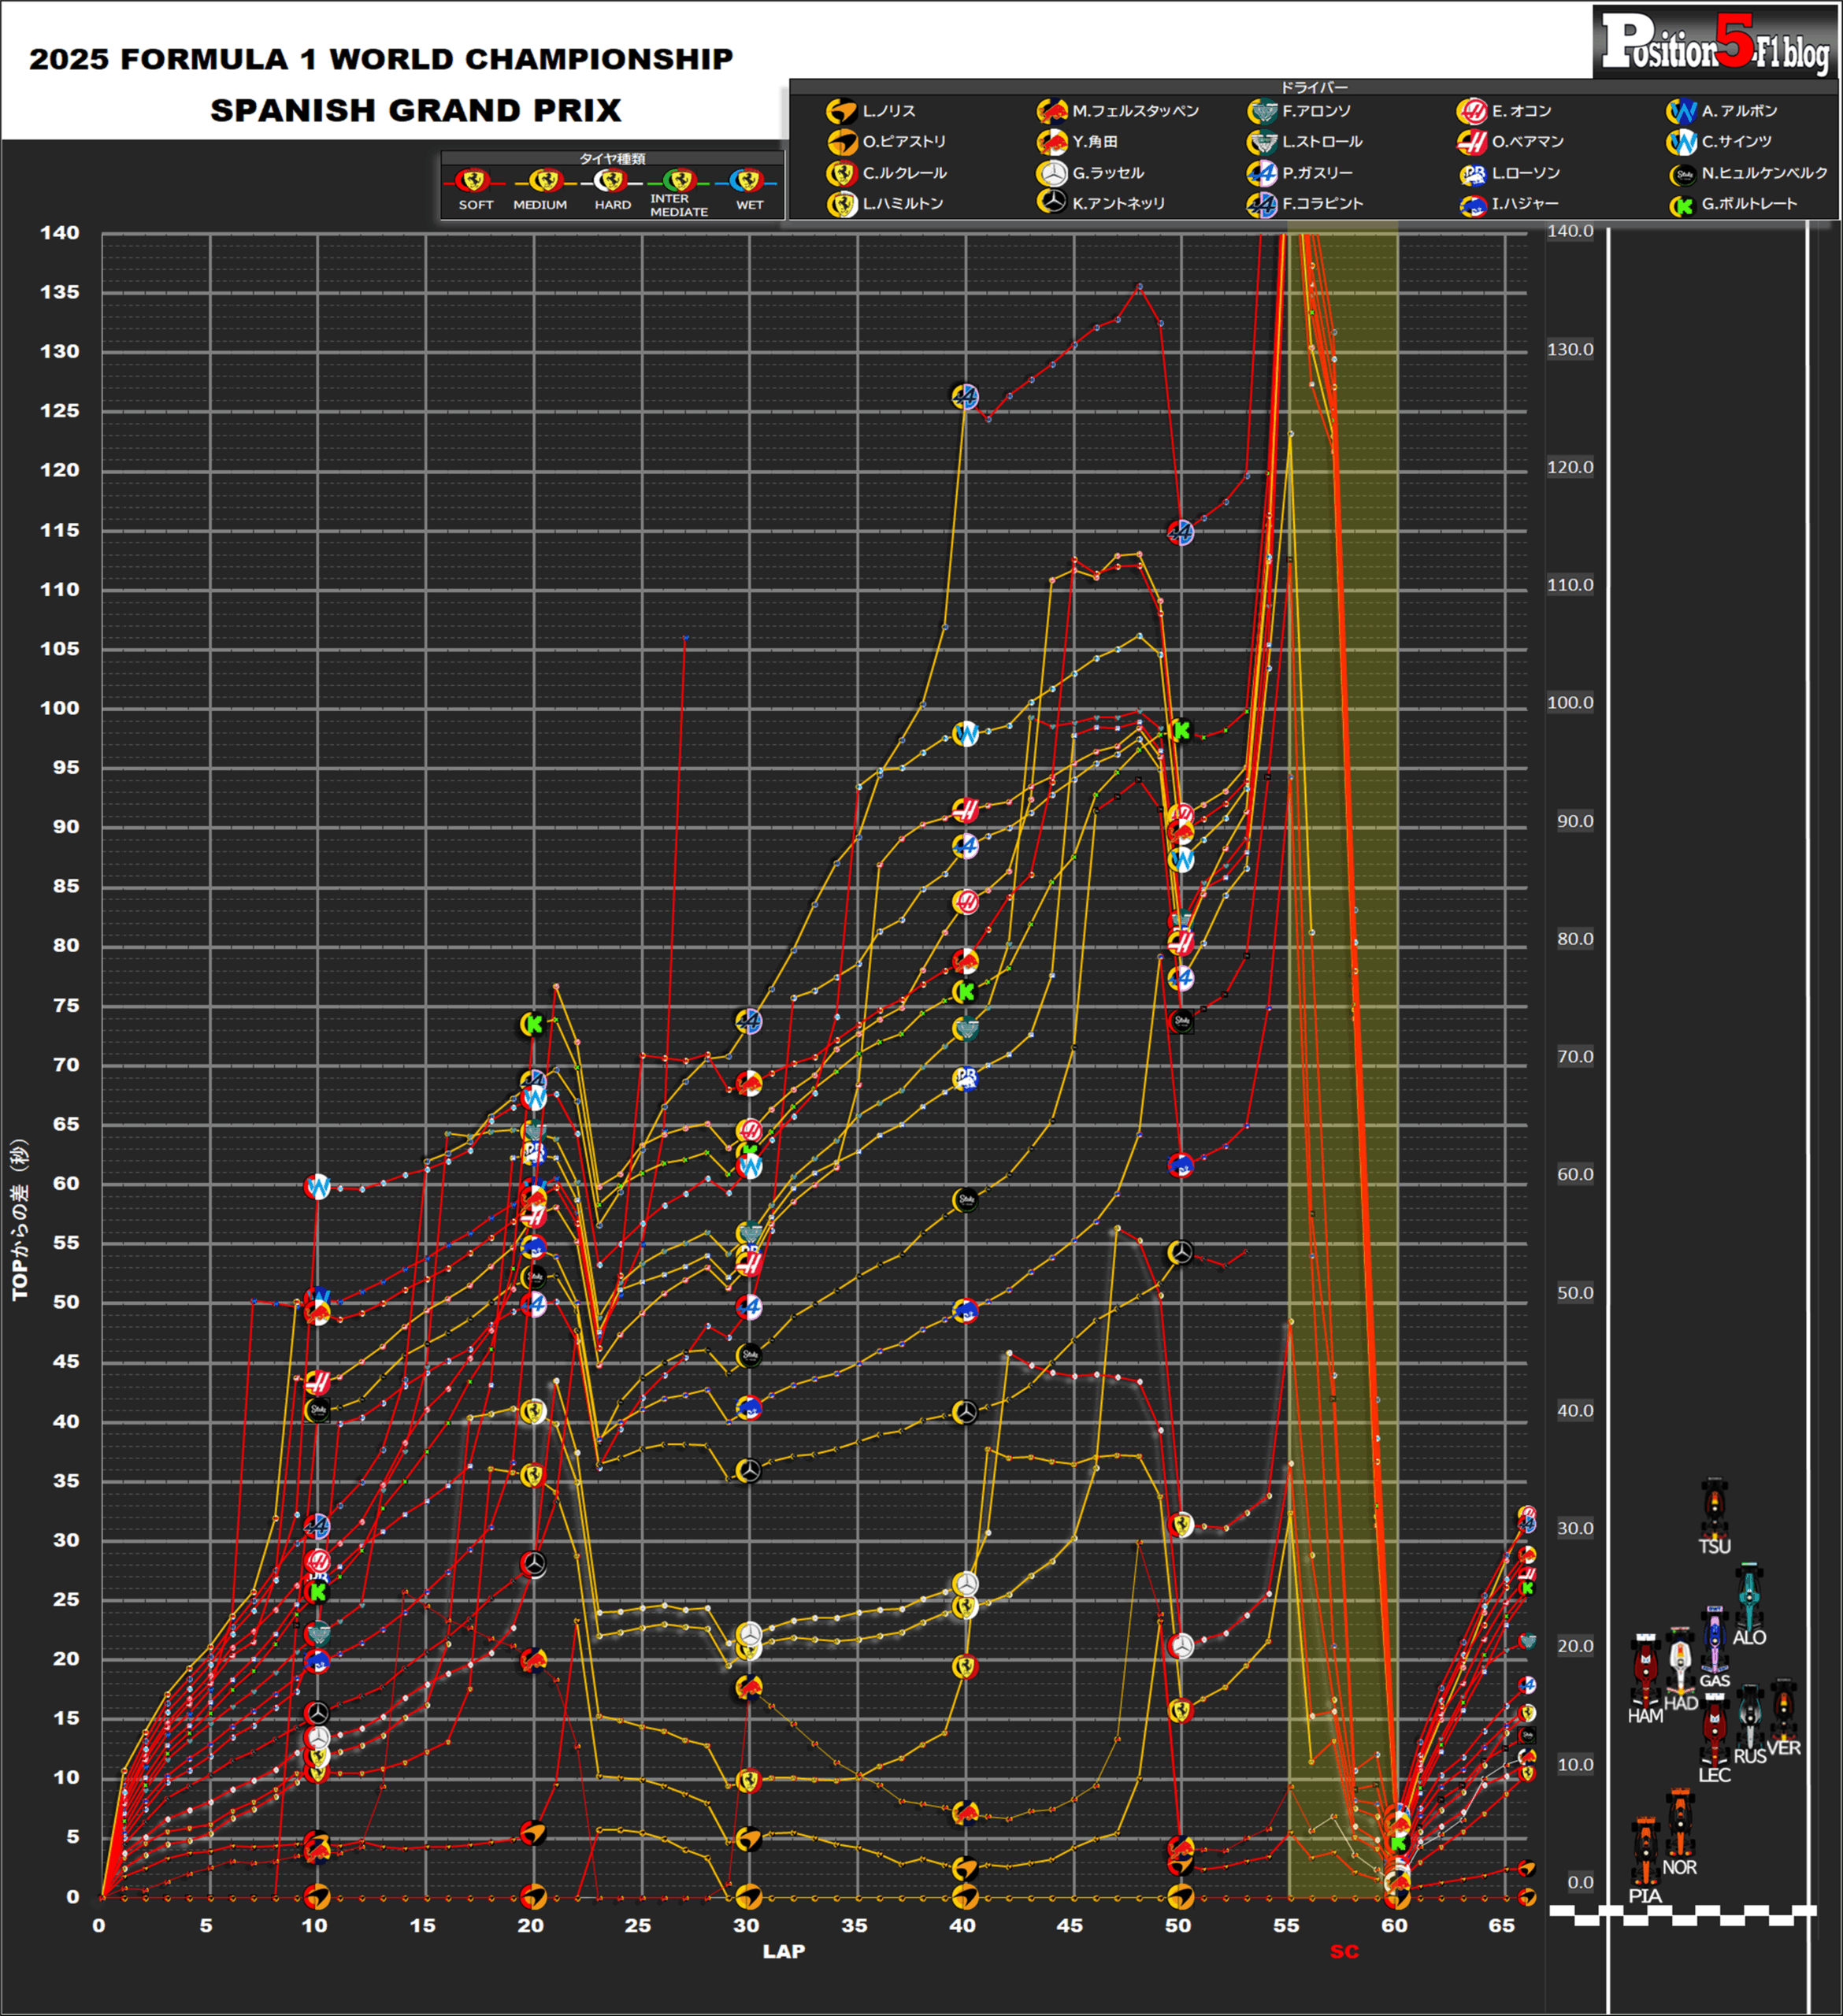Click the SOFT tyre legend swatch
The width and height of the screenshot is (1843, 2016).
(474, 182)
